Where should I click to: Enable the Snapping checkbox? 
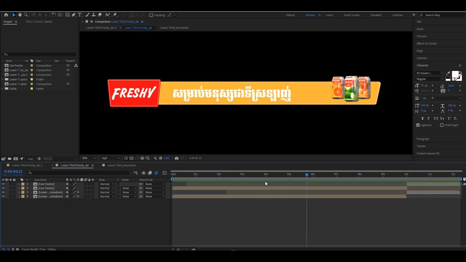(x=151, y=15)
